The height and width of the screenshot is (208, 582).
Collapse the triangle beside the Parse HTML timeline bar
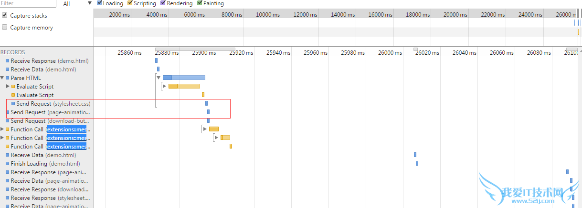(x=159, y=78)
